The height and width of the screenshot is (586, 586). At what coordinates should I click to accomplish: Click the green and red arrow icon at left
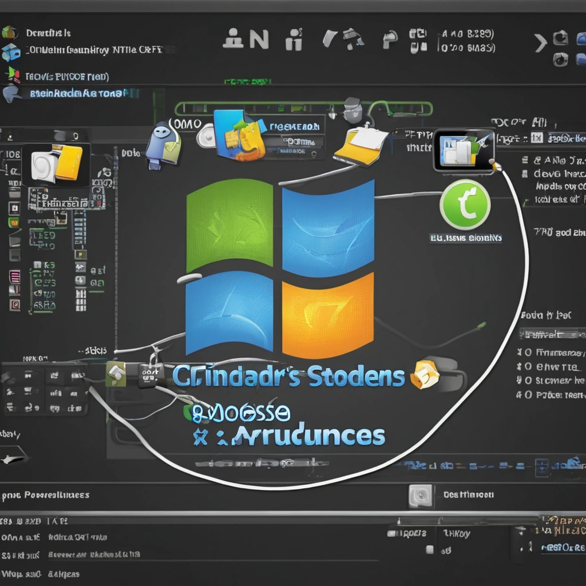click(14, 74)
